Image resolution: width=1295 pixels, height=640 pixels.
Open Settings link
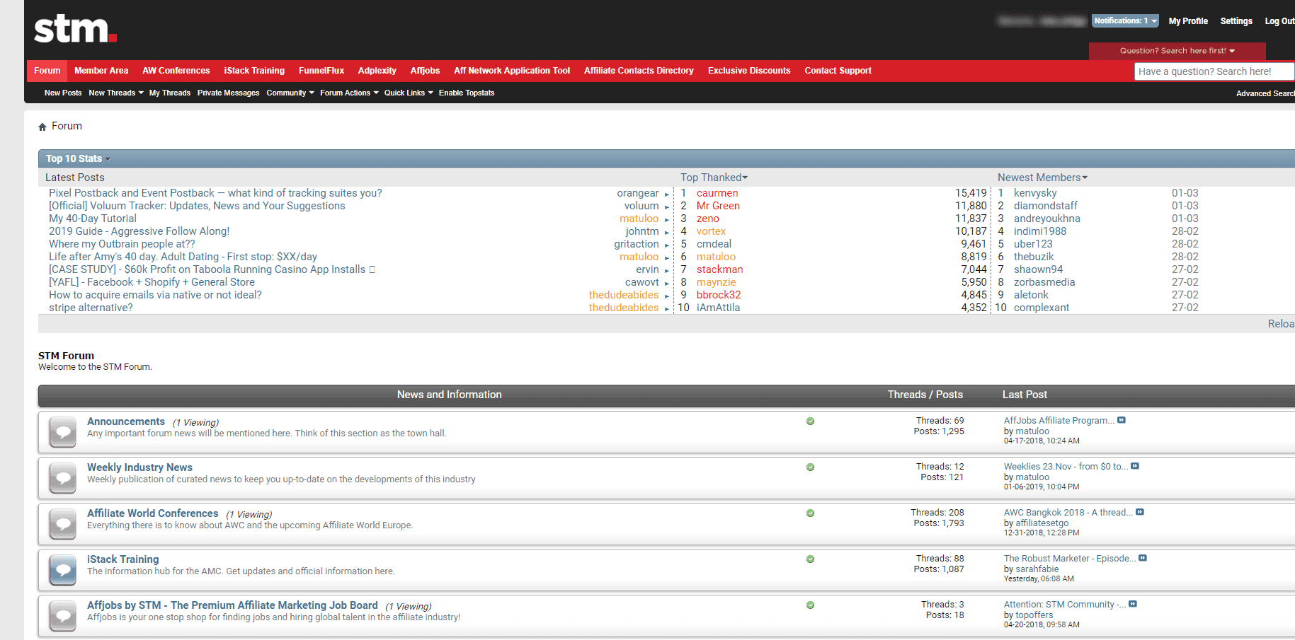click(1236, 21)
